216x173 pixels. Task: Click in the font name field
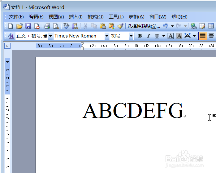tap(79, 36)
